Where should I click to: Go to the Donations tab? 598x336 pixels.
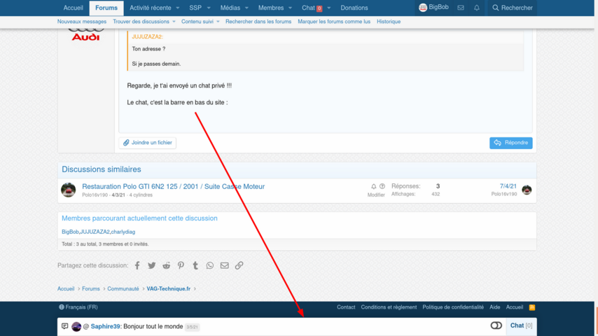tap(354, 8)
